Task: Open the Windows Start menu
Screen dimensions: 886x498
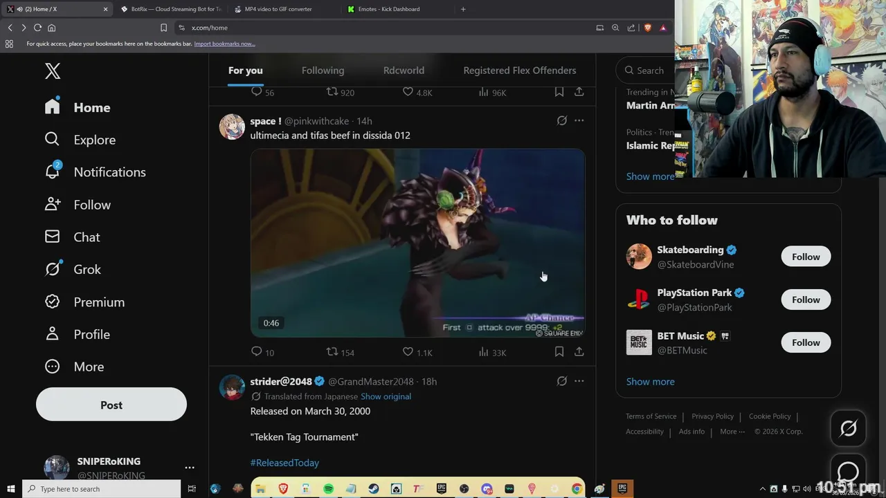Action: point(10,489)
